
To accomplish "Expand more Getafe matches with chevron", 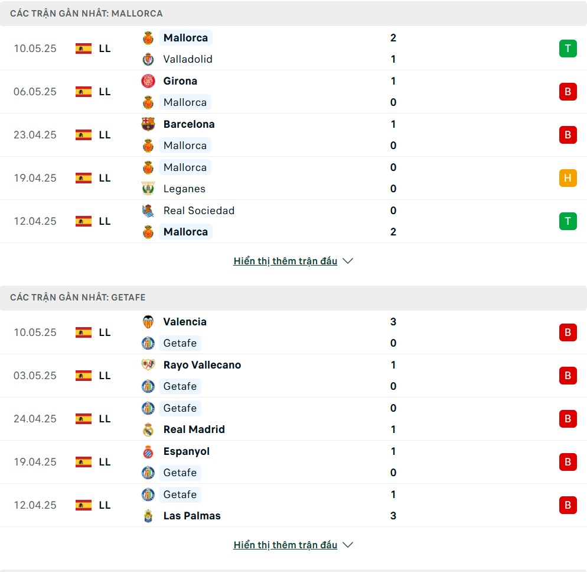I will coord(348,545).
